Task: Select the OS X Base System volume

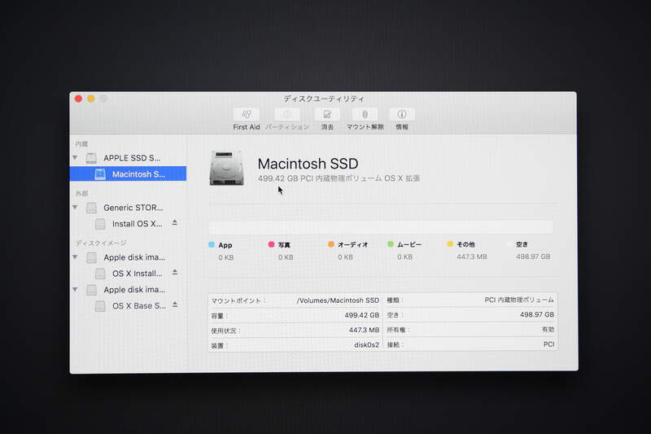Action: tap(138, 305)
